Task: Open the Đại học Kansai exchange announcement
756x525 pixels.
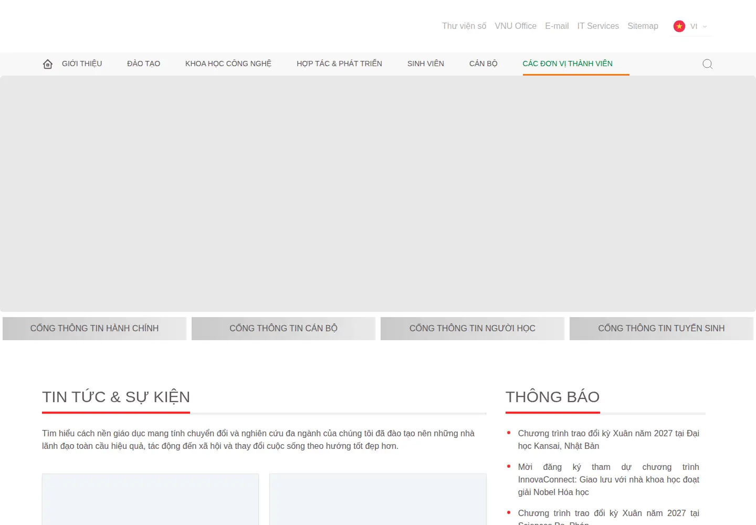Action: pyautogui.click(x=608, y=440)
